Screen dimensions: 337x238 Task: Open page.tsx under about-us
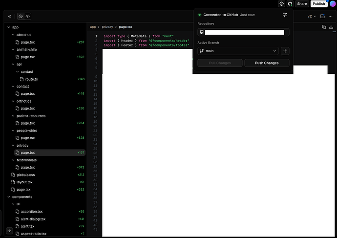pyautogui.click(x=28, y=42)
